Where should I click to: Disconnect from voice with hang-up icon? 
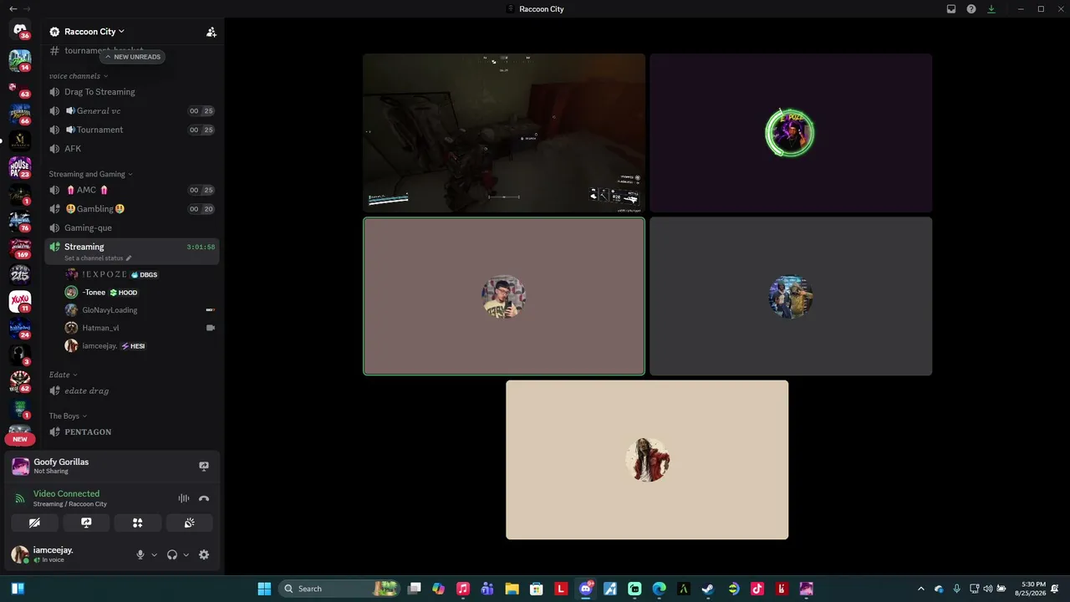[x=204, y=498]
